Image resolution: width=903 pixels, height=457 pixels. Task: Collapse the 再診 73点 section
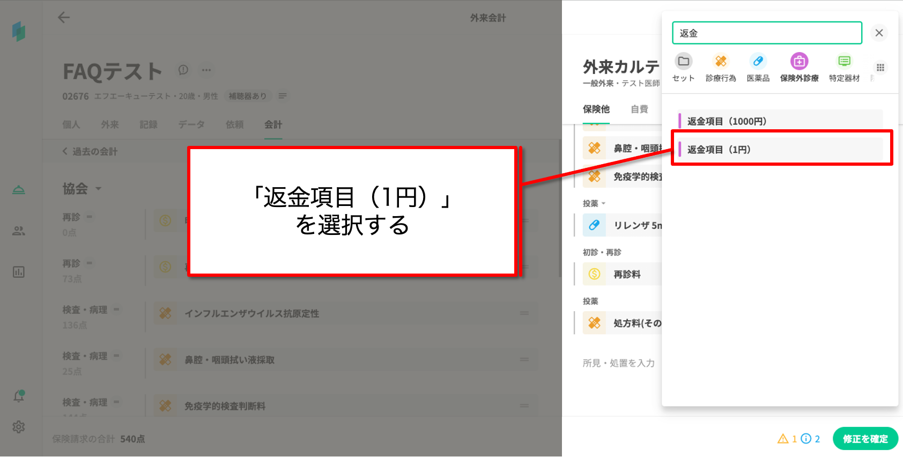click(90, 263)
